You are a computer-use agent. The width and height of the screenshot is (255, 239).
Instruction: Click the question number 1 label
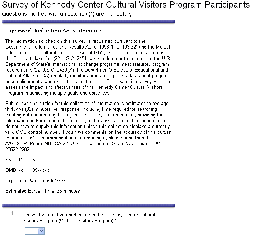tap(13, 213)
